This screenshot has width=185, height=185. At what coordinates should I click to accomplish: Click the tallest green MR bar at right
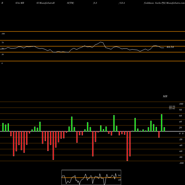[162, 123]
